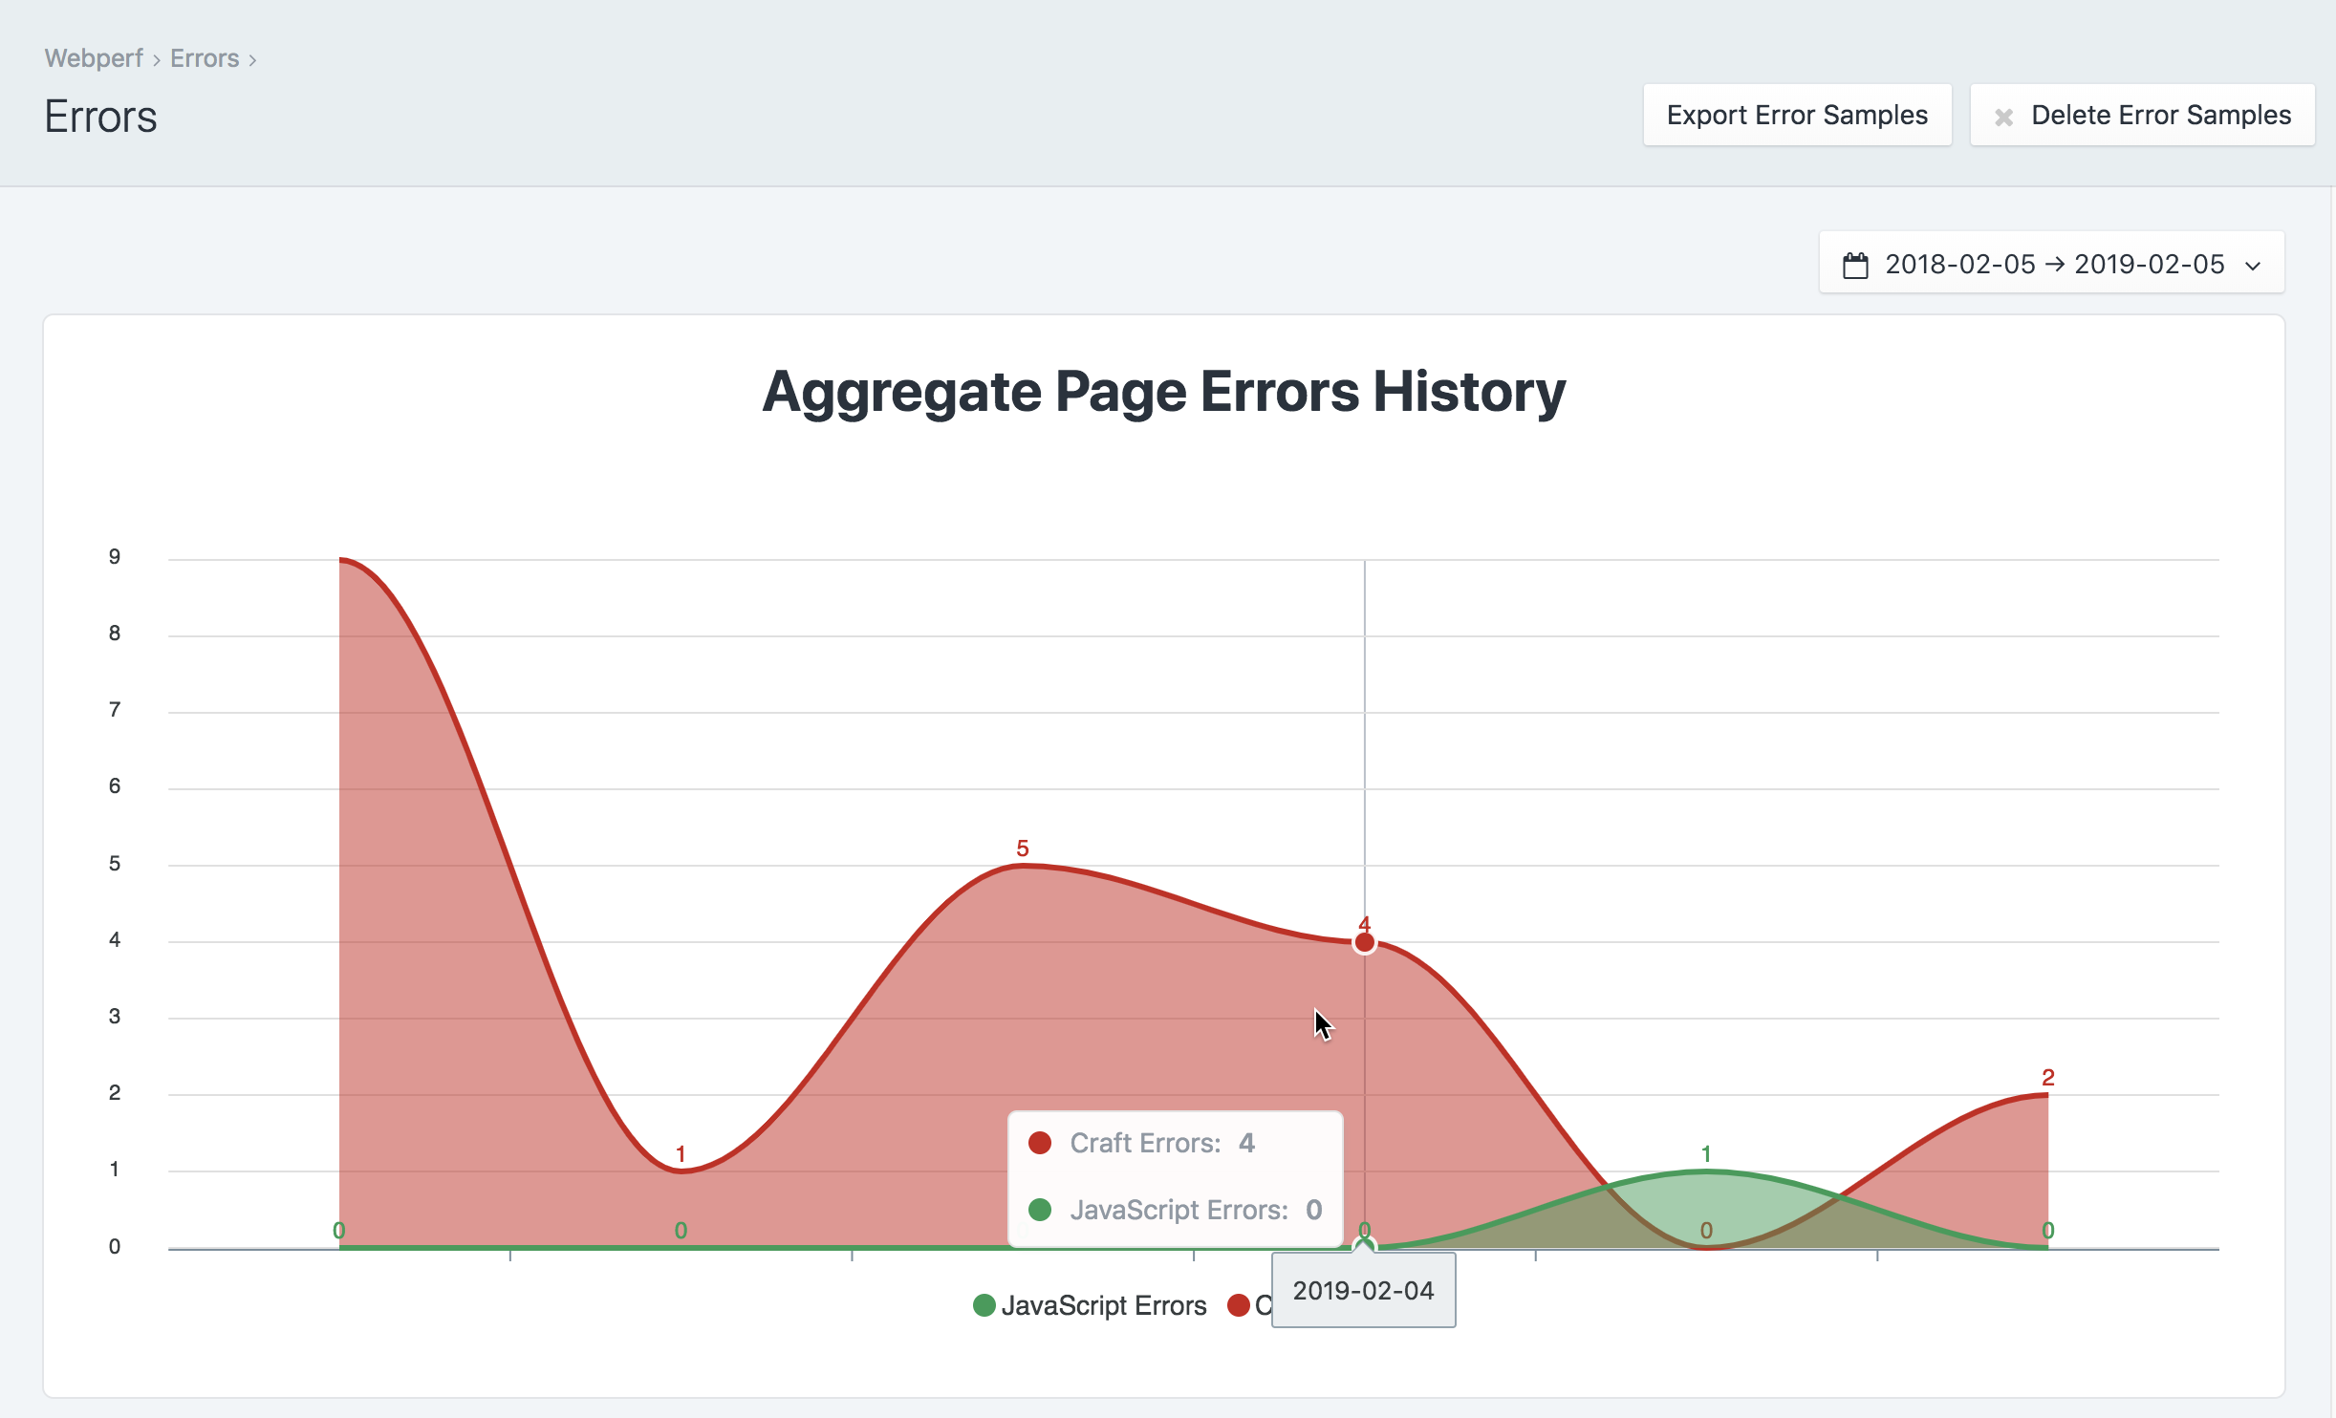The image size is (2336, 1418).
Task: Click the Craft Errors: 4 tooltip row
Action: click(x=1143, y=1143)
